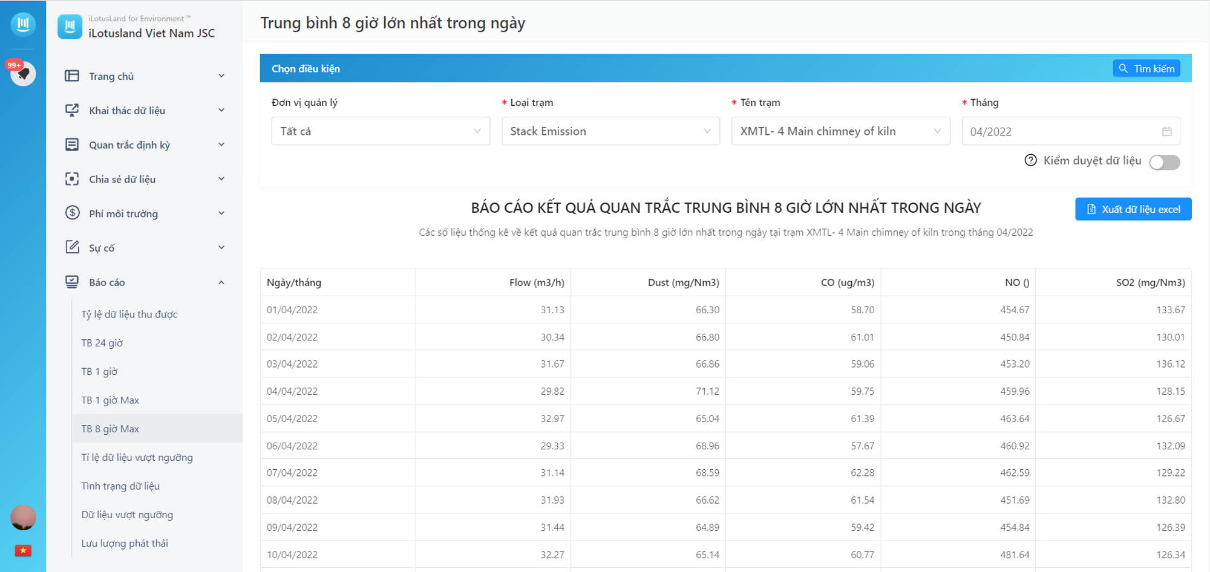Open TB 24 giờ report
Screen dimensions: 1210x572
click(102, 343)
